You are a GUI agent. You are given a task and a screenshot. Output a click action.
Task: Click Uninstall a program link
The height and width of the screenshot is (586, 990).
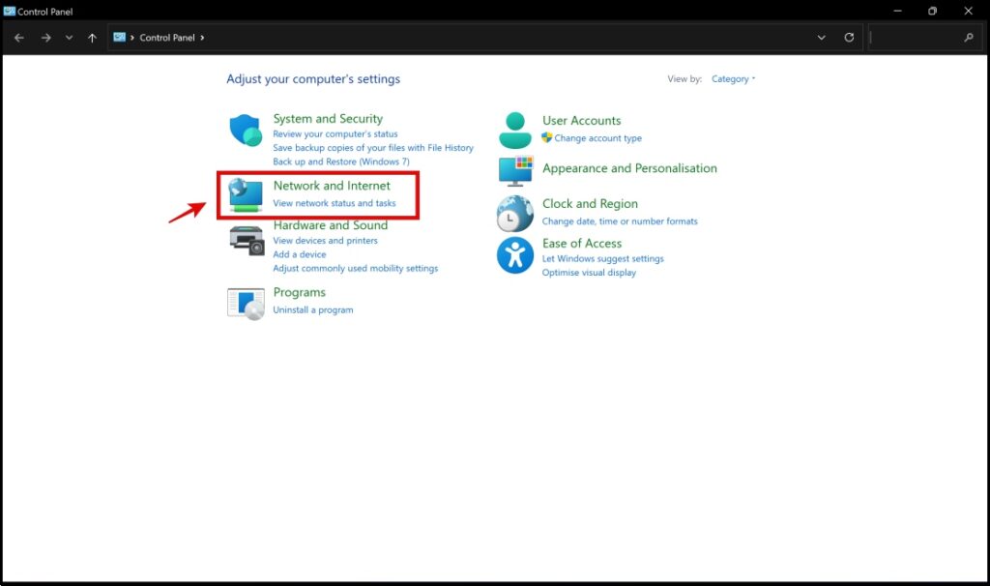coord(313,310)
